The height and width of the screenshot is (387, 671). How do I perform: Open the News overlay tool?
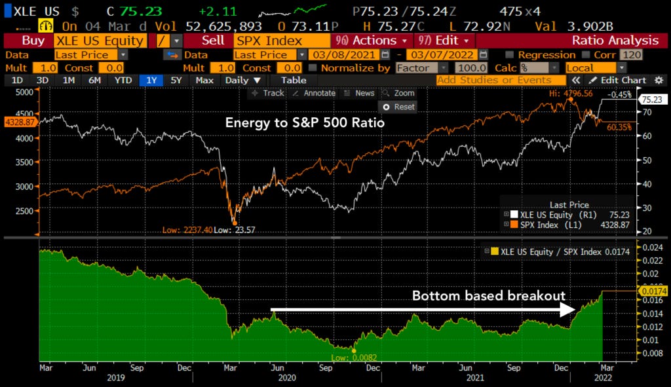point(360,93)
